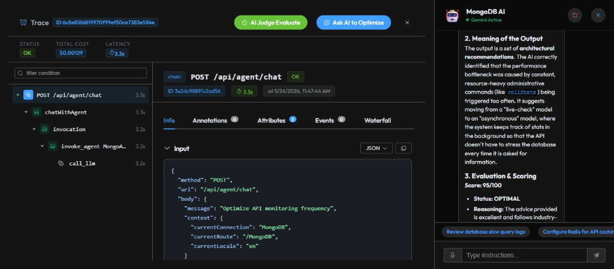Viewport: 614px width, 269px height.
Task: Click the database icon next to invoke_agent
Action: click(53, 146)
